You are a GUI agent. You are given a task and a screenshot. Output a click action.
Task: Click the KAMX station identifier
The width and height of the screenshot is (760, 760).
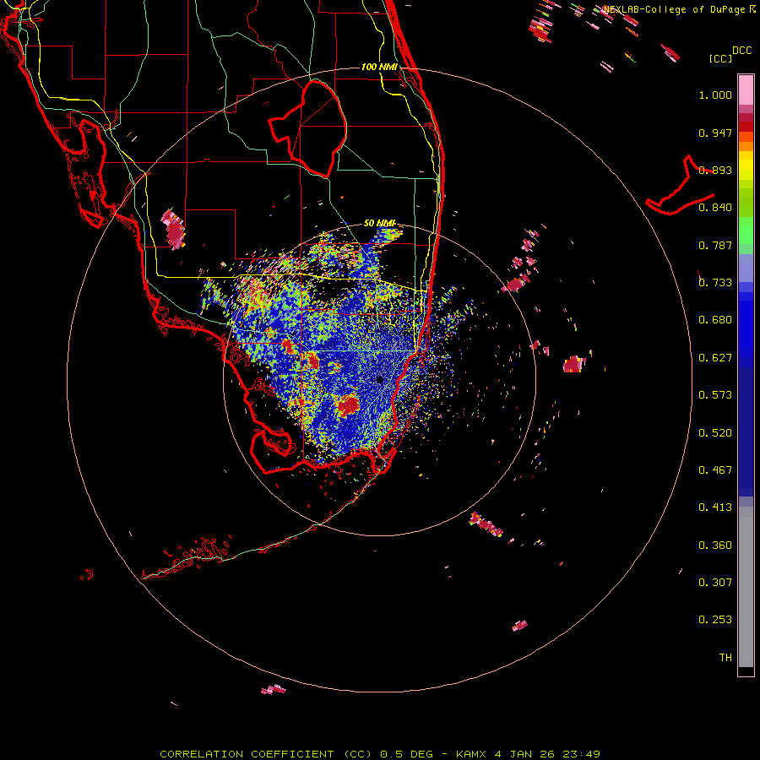[x=472, y=754]
